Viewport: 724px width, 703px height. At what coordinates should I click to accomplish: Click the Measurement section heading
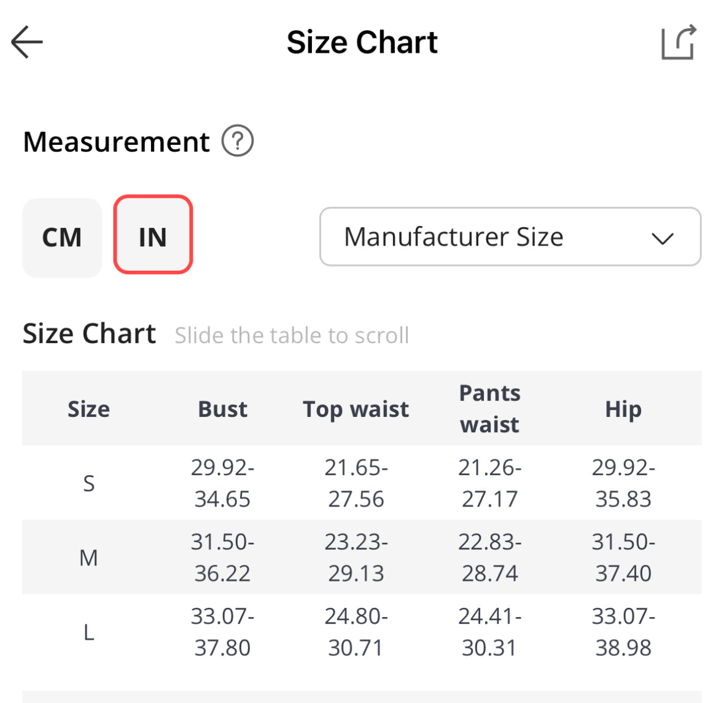click(x=116, y=142)
